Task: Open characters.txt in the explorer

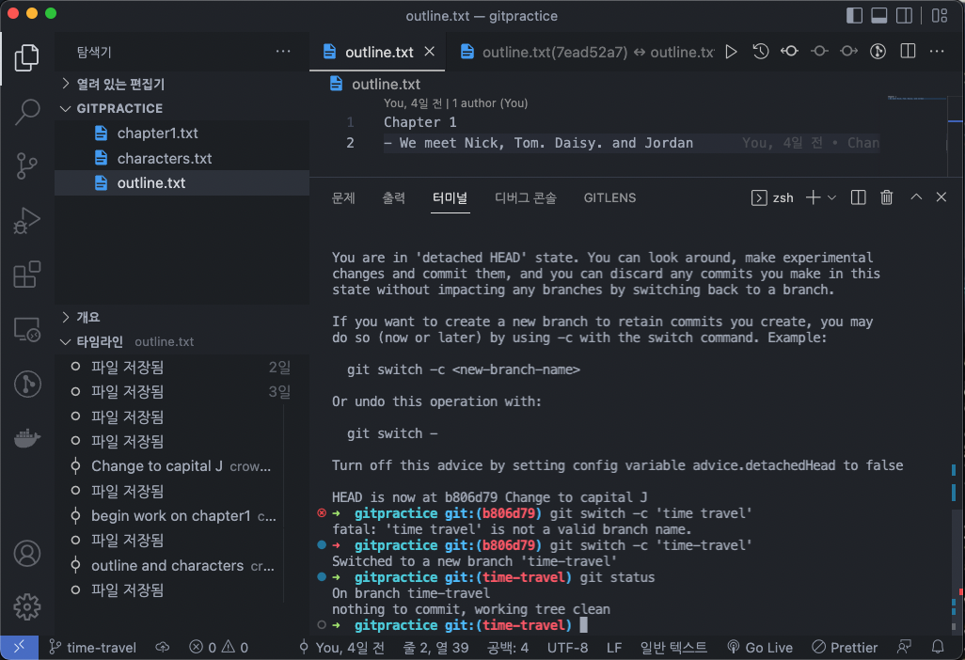Action: tap(182, 158)
